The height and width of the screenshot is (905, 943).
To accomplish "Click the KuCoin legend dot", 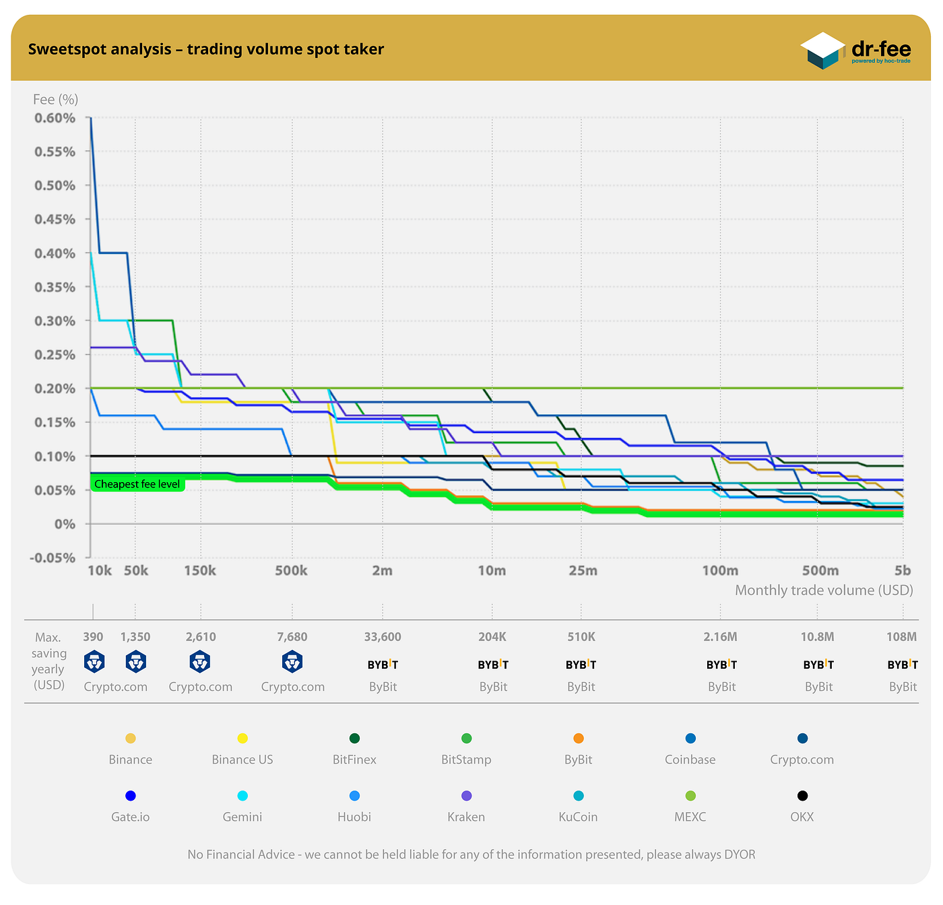I will point(579,796).
